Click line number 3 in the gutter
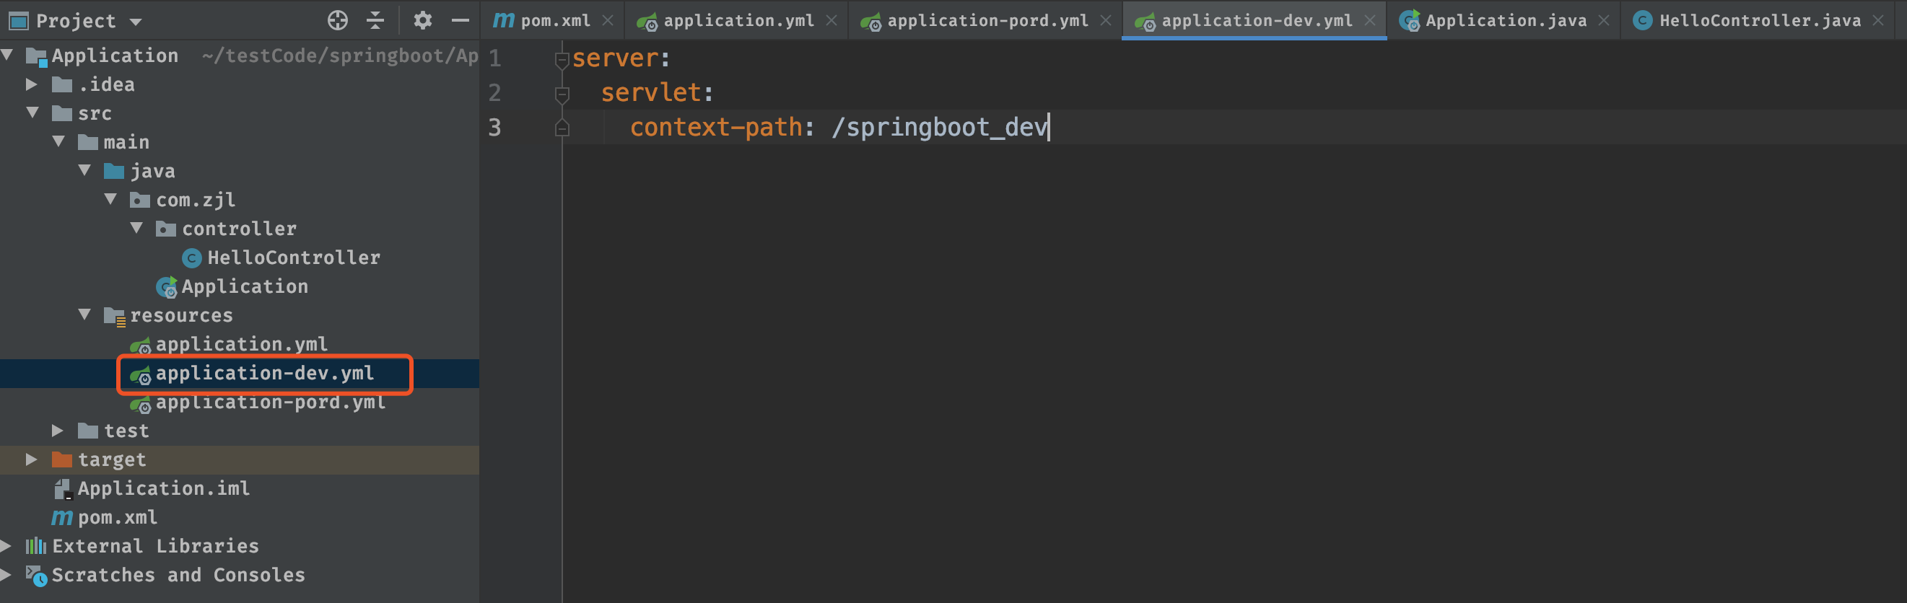Viewport: 1907px width, 603px height. (x=494, y=127)
